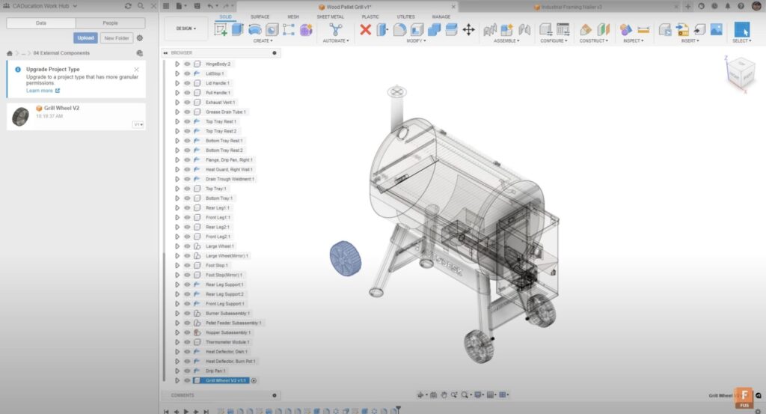The image size is (766, 414).
Task: Click the red Delete X icon
Action: point(365,29)
